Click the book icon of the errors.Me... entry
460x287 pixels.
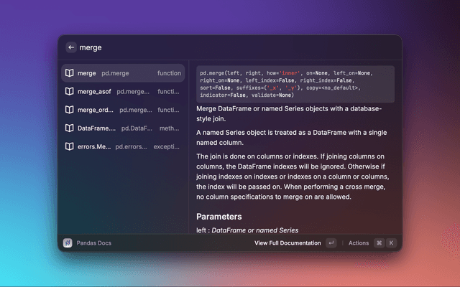69,146
